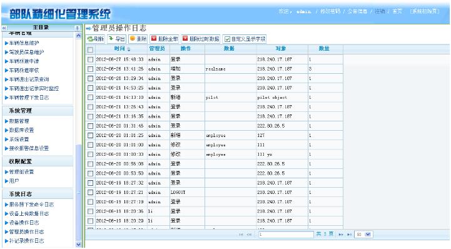
Task: Click the sidebar scrollbar down arrow
Action: point(79,245)
